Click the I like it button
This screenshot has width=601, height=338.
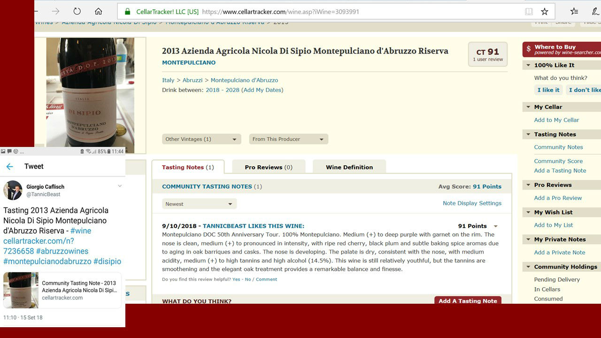click(548, 90)
